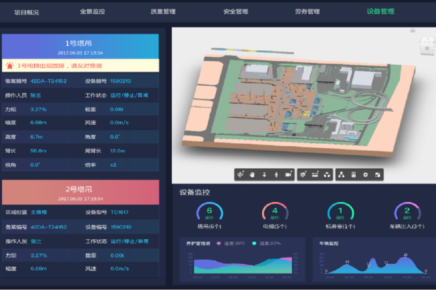Open the viewer settings gear icon
The height and width of the screenshot is (290, 436).
pos(366,175)
